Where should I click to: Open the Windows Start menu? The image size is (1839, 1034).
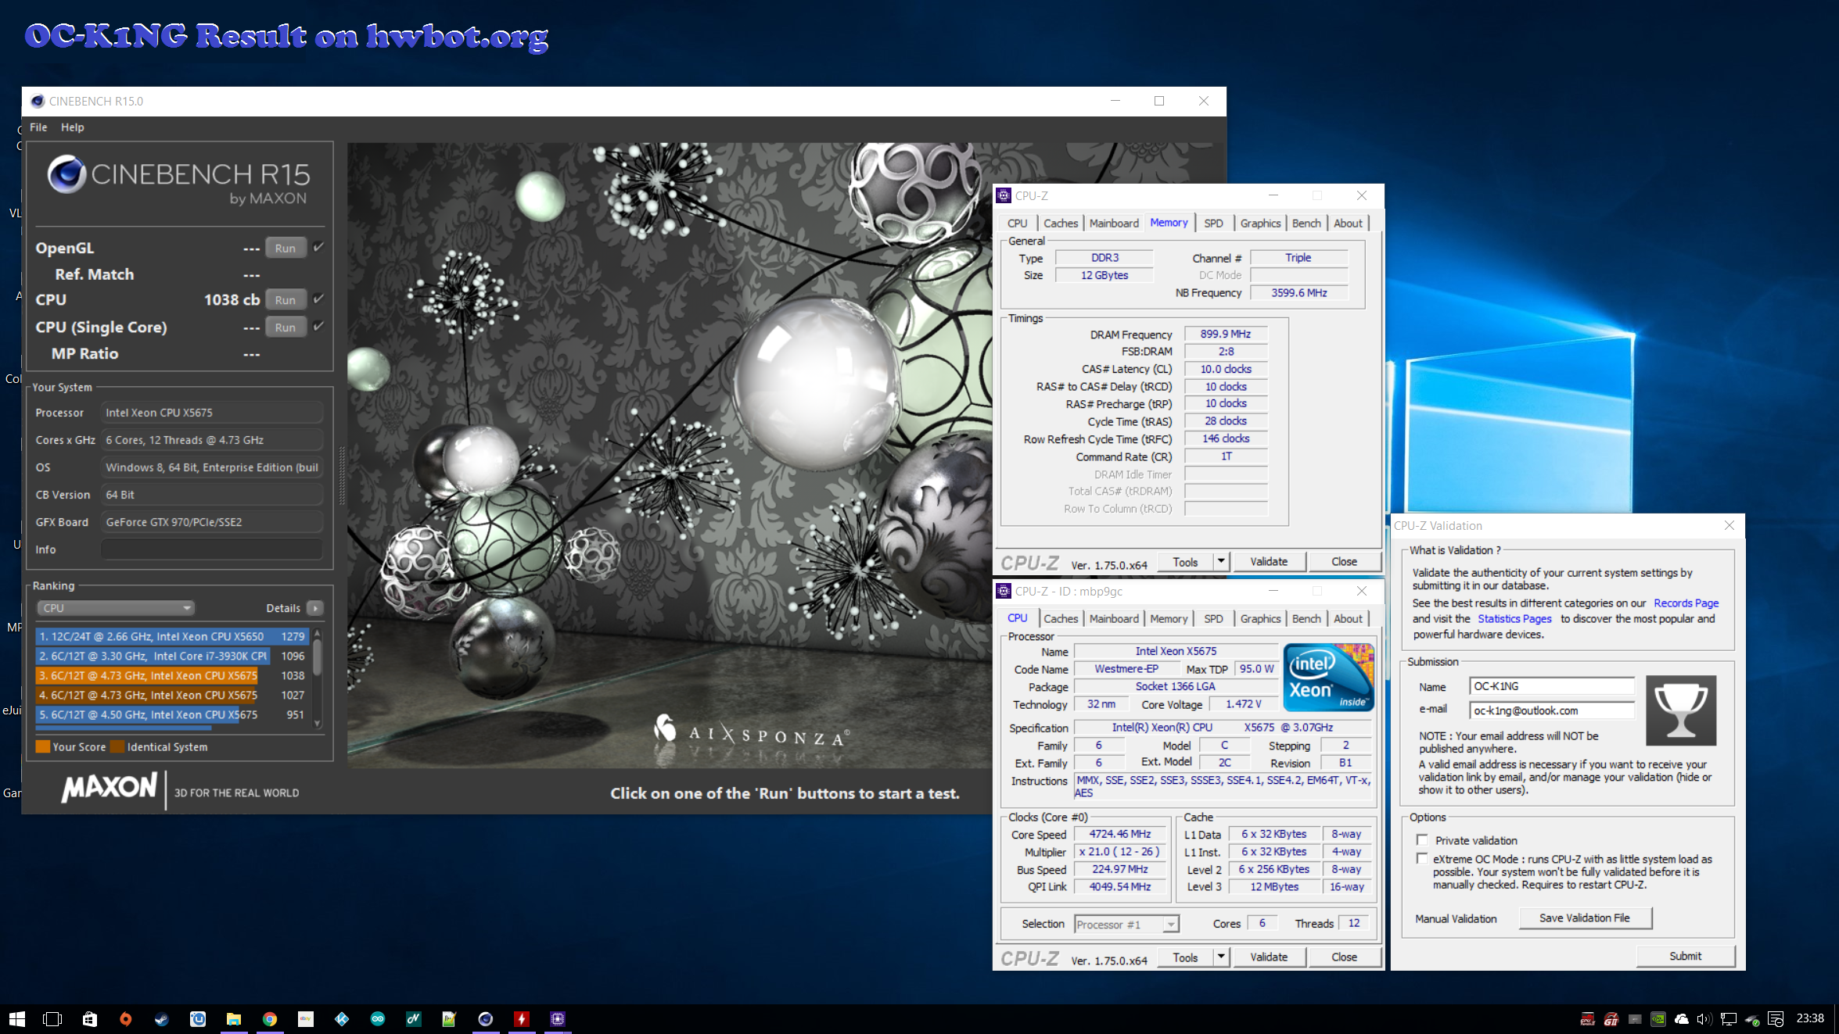[x=17, y=1018]
